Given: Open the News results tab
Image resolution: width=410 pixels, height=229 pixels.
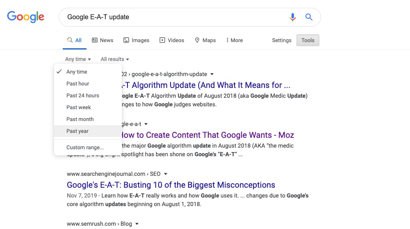Looking at the screenshot, I should tap(102, 40).
